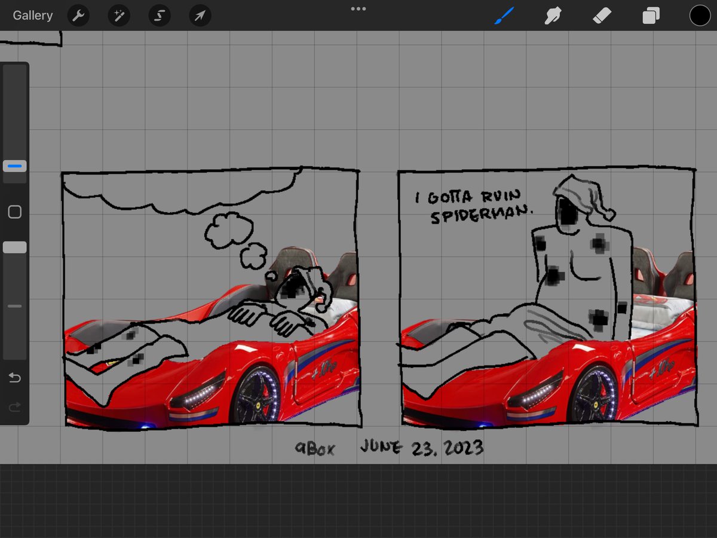The image size is (717, 538).
Task: Undo the last stroke
Action: tap(15, 378)
